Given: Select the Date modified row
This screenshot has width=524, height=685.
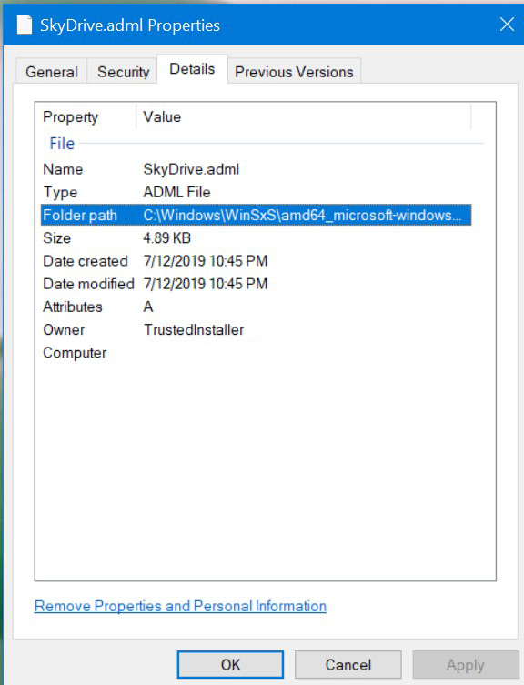Looking at the screenshot, I should click(257, 284).
